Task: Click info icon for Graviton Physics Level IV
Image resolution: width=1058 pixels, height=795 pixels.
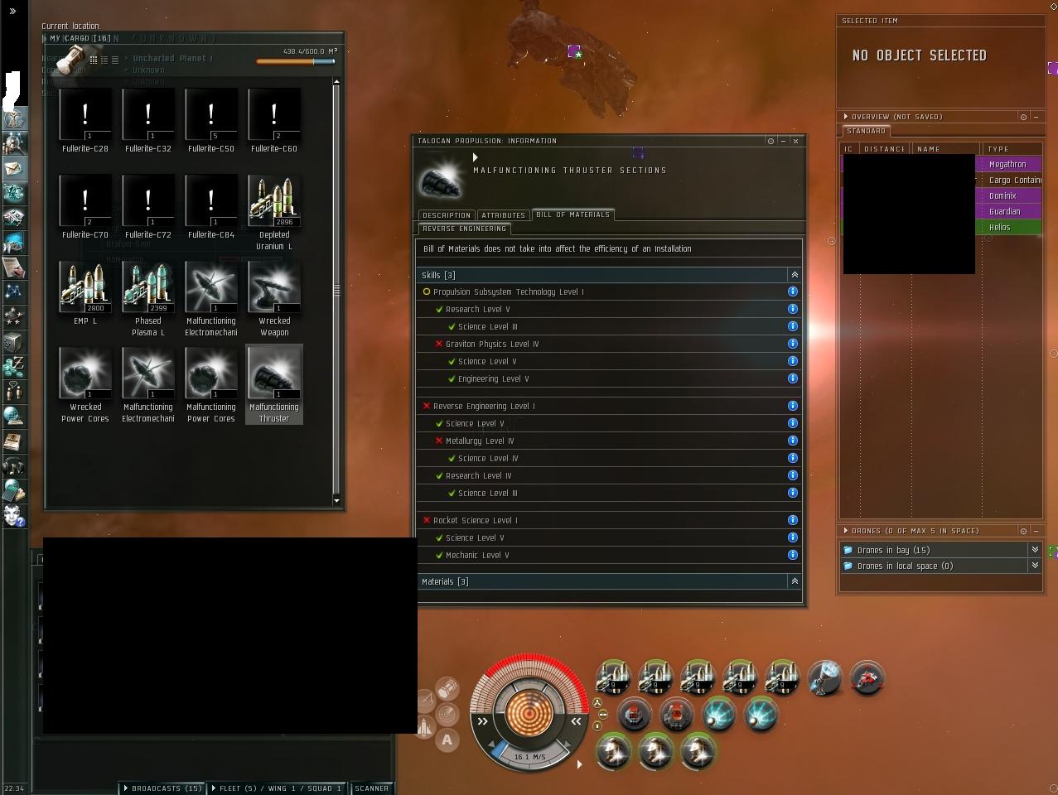Action: pos(792,344)
